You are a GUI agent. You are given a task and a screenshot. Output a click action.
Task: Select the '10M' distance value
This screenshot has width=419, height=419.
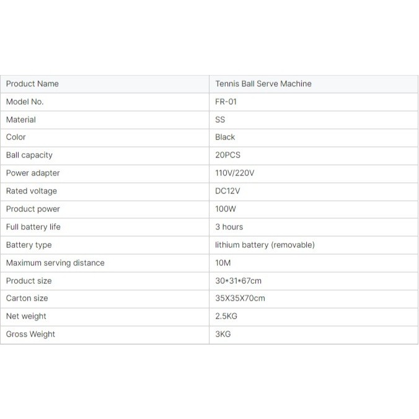tap(223, 263)
